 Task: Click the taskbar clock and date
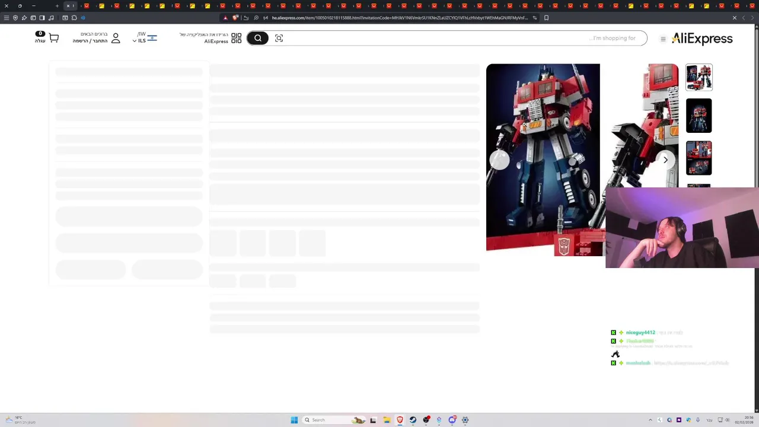[744, 420]
